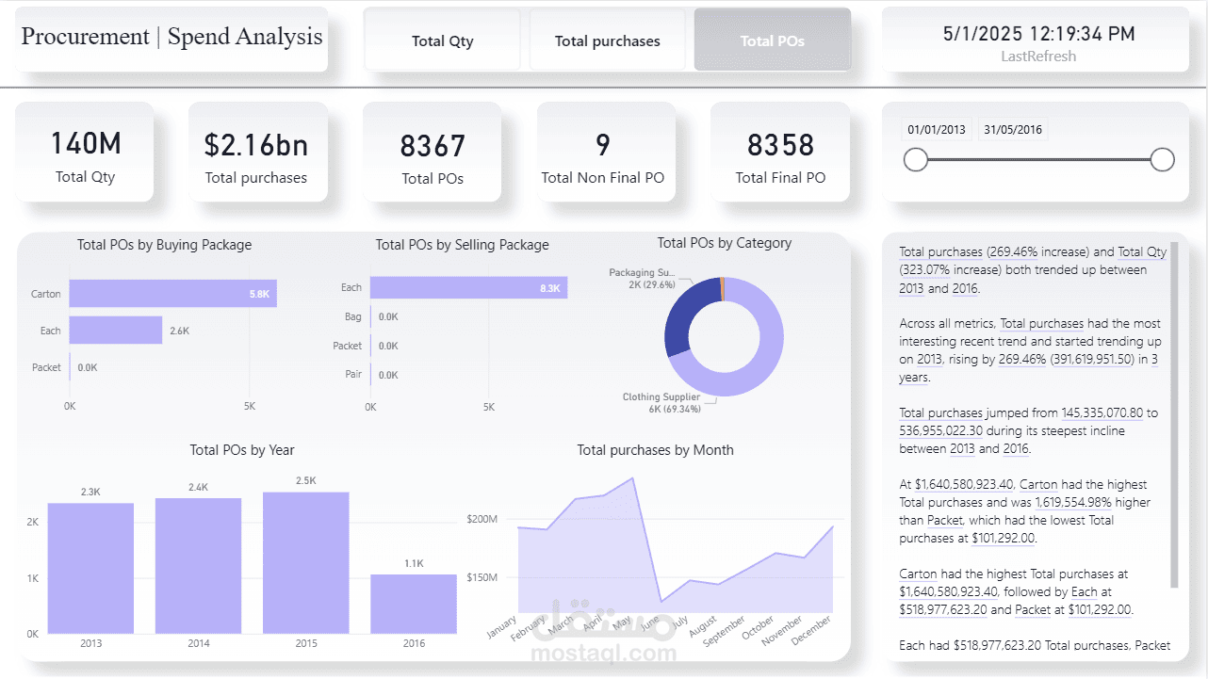Click the 8367 Total POs card
Image resolution: width=1208 pixels, height=679 pixels.
tap(433, 153)
